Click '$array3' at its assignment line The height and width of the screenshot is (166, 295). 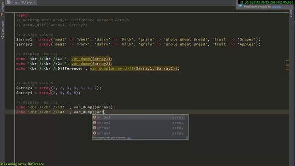(24, 88)
